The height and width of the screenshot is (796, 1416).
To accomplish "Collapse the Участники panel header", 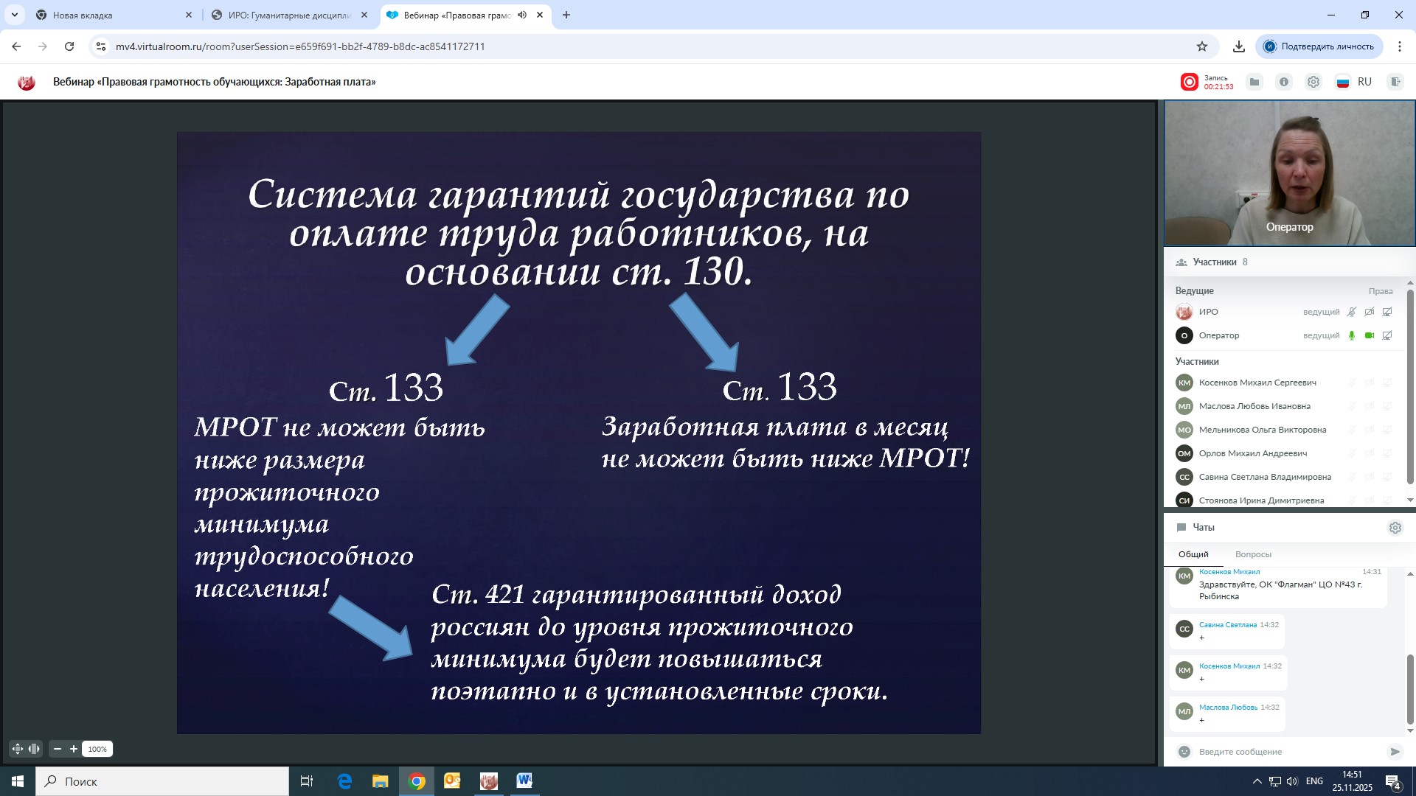I will click(1215, 262).
